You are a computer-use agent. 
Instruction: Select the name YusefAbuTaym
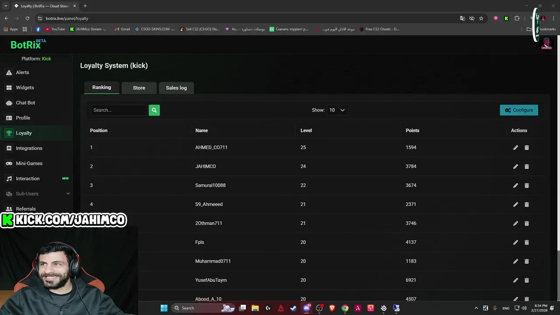pos(211,280)
